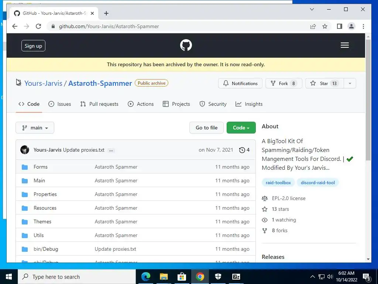Click the Go to file button
Viewport: 378px width, 284px height.
[x=206, y=128]
